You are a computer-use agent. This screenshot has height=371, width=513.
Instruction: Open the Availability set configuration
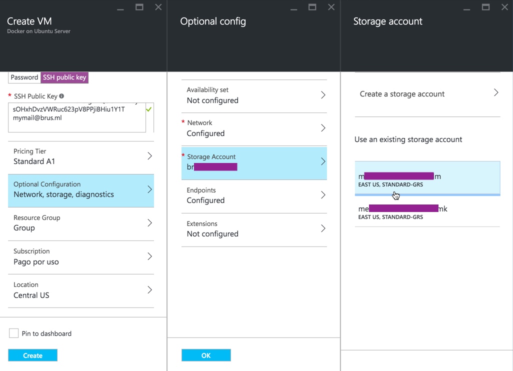click(x=254, y=95)
